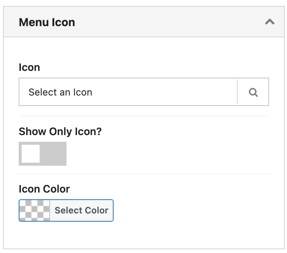Click the Select an Icon placeholder text

[60, 92]
